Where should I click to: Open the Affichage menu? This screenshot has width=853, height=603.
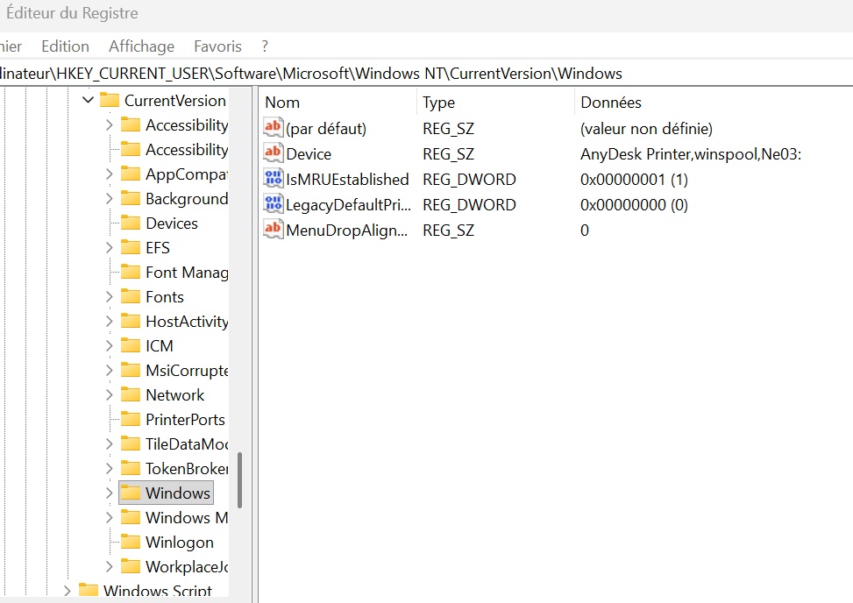tap(141, 46)
